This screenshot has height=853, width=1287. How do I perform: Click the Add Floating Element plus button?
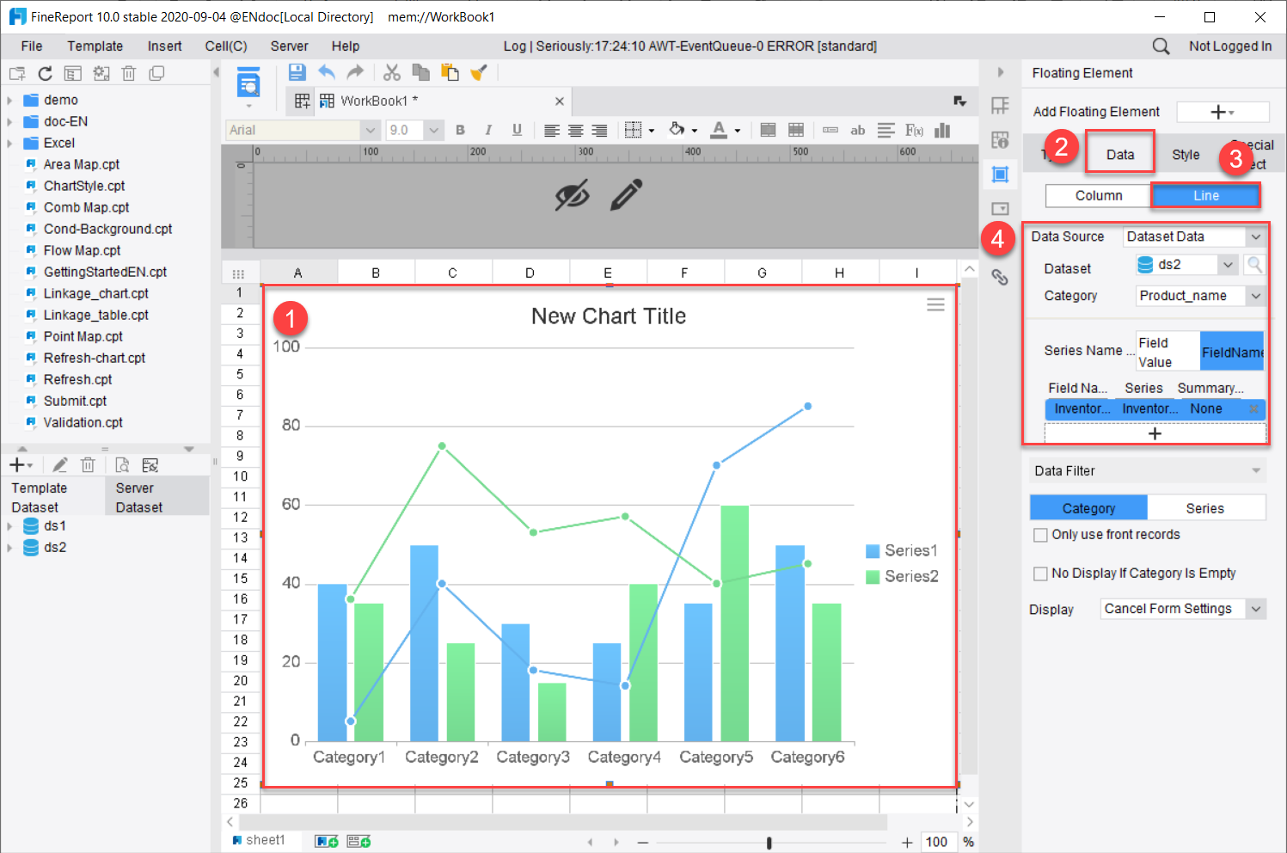[1221, 112]
